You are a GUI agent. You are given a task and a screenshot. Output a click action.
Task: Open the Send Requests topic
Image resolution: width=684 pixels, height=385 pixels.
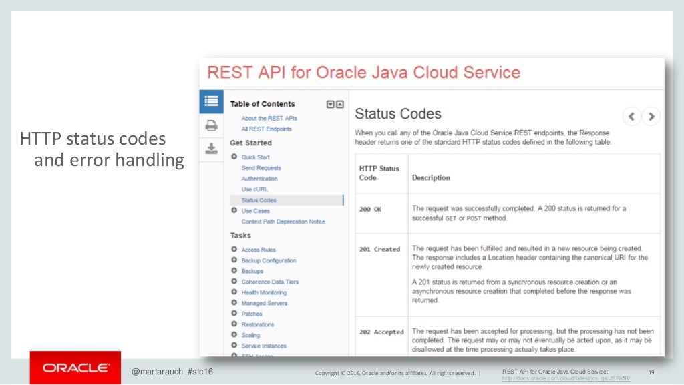(261, 168)
